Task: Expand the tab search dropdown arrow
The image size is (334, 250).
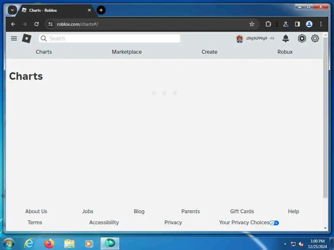Action: [x=12, y=10]
